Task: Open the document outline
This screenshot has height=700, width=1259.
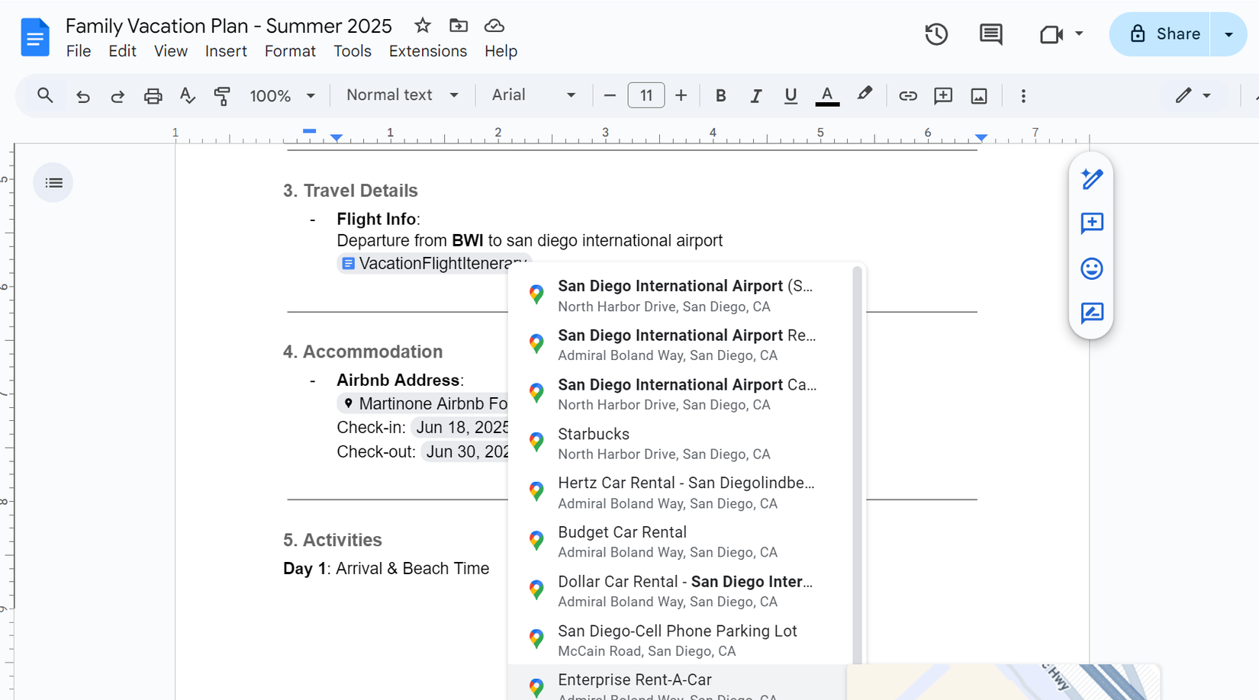Action: pyautogui.click(x=53, y=182)
